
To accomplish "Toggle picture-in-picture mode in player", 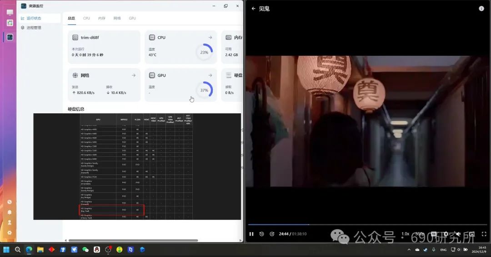I will click(x=472, y=233).
